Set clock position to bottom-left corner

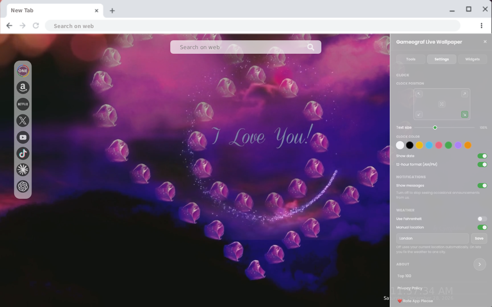419,114
